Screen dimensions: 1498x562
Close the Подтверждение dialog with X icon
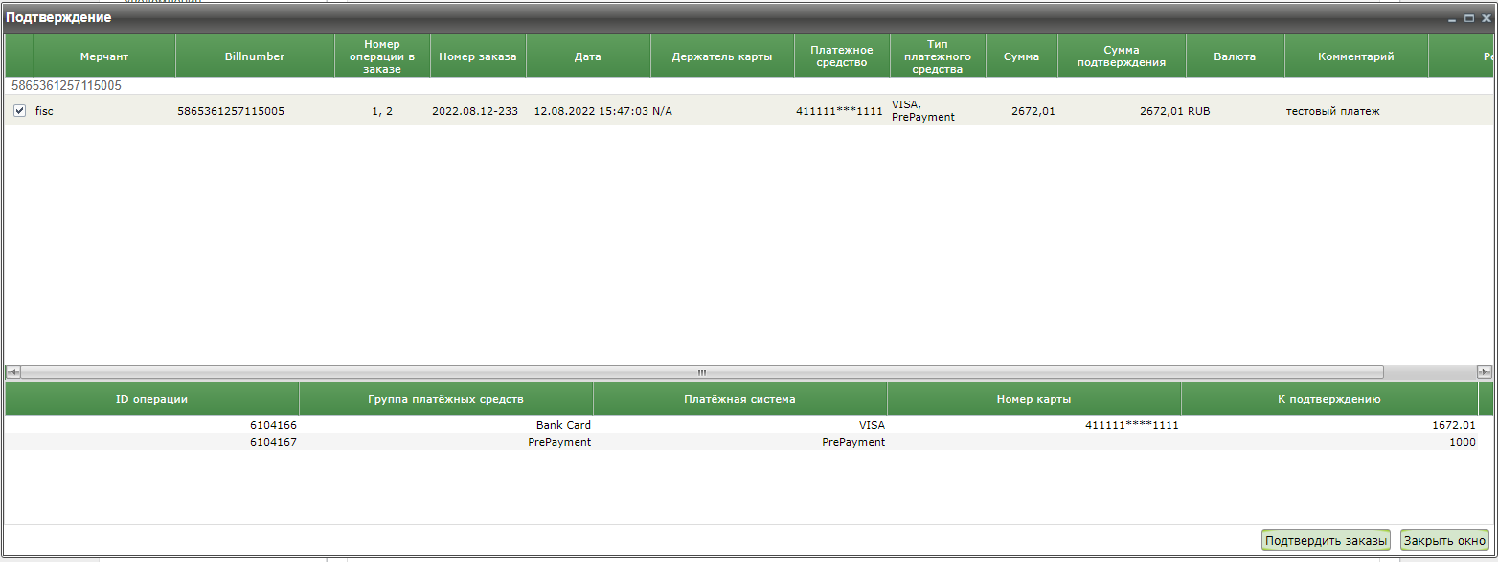pos(1486,18)
